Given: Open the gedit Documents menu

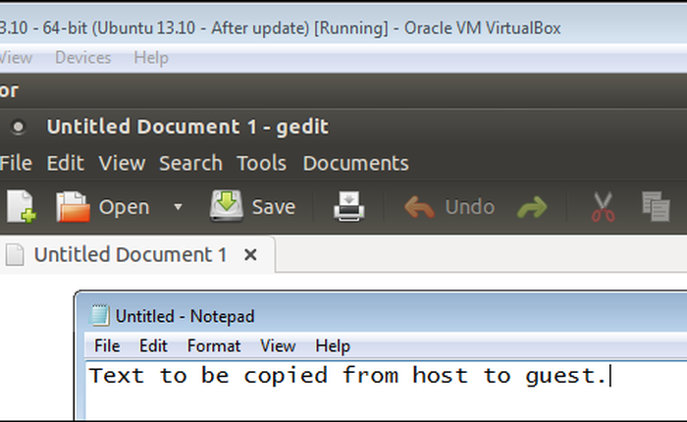Looking at the screenshot, I should tap(355, 163).
